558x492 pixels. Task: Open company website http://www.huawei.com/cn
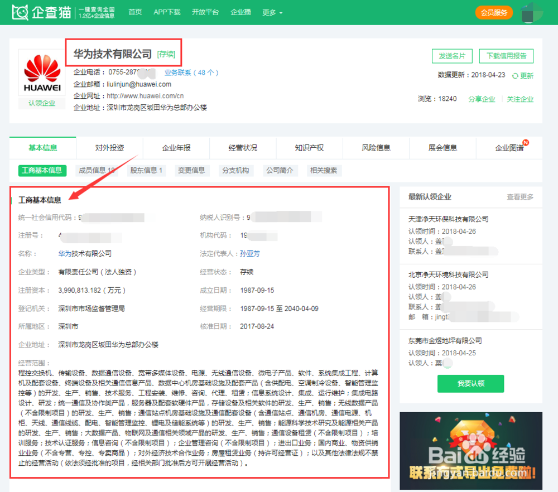click(145, 96)
